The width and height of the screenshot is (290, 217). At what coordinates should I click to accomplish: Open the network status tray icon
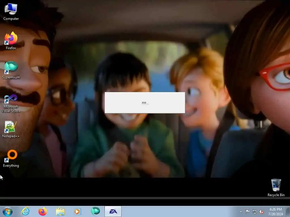click(x=255, y=212)
